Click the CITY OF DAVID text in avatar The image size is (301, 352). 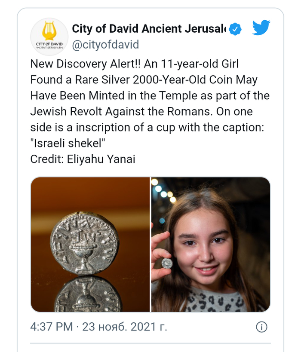49,44
